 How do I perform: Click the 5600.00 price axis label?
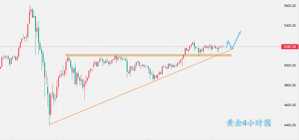coord(290,6)
